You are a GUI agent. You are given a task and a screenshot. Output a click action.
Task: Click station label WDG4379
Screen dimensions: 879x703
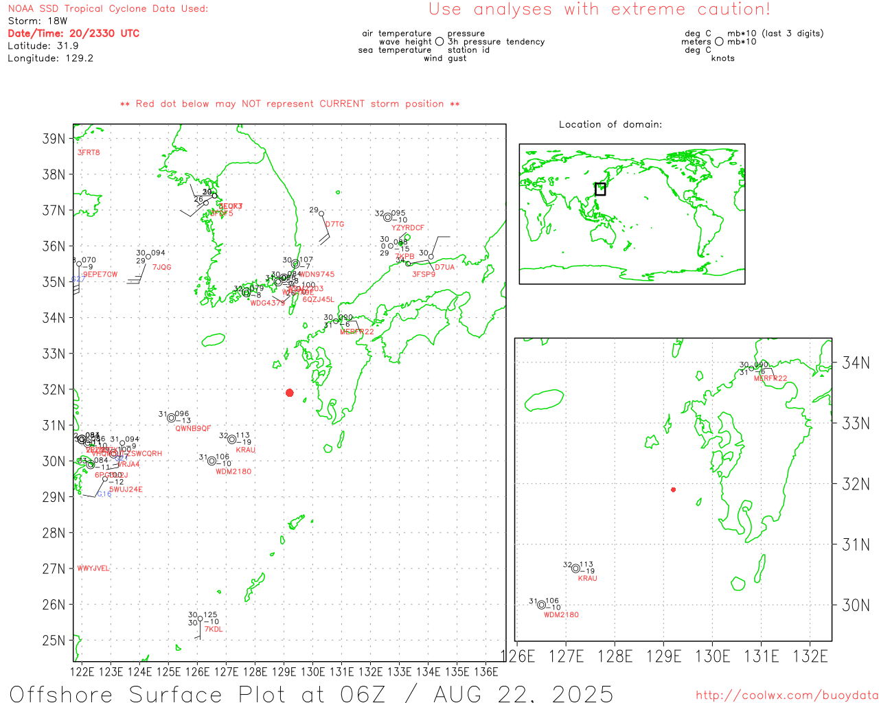[x=267, y=303]
